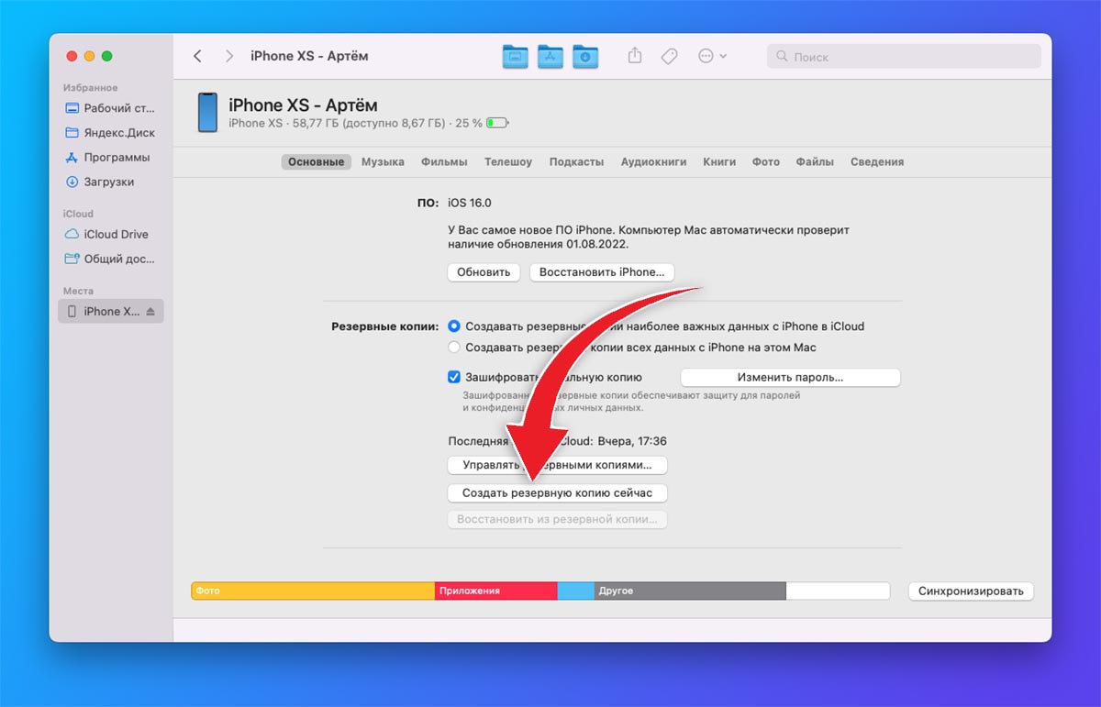Eject the iPhone in sidebar

click(151, 312)
